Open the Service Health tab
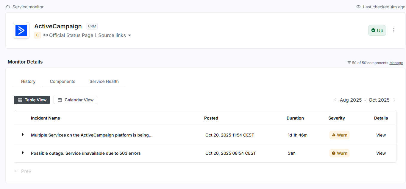406x189 pixels. [104, 81]
